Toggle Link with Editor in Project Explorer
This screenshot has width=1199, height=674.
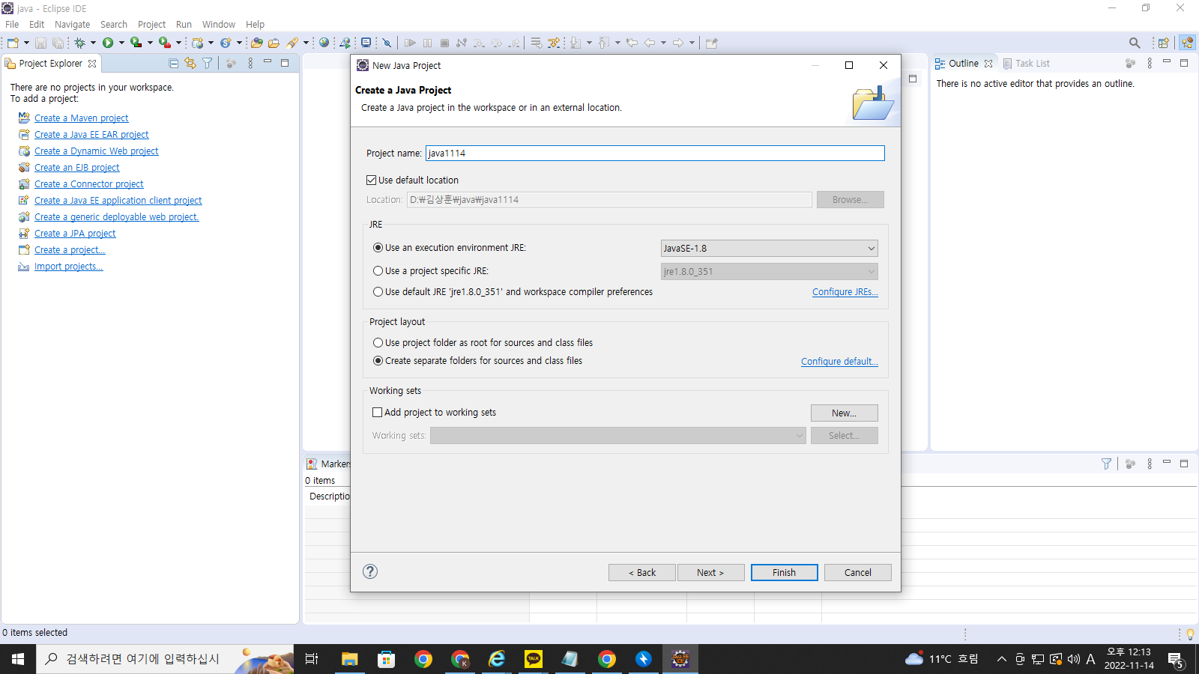tap(190, 64)
